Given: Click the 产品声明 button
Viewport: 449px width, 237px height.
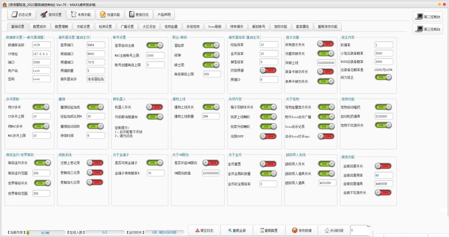Looking at the screenshot, I should 164,15.
